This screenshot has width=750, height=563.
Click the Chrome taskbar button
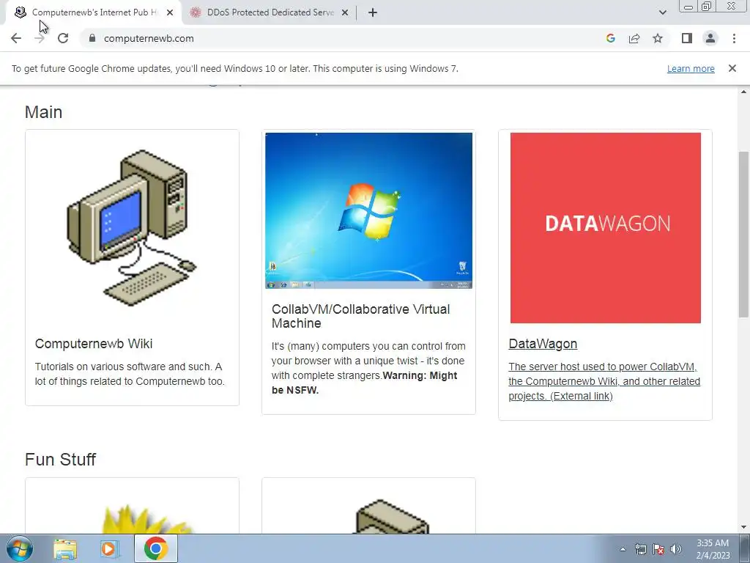pyautogui.click(x=156, y=548)
